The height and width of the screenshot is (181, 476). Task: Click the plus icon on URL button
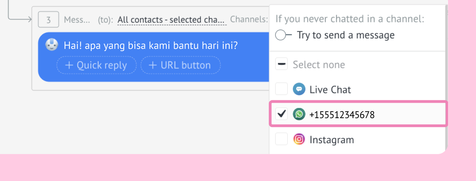[153, 65]
